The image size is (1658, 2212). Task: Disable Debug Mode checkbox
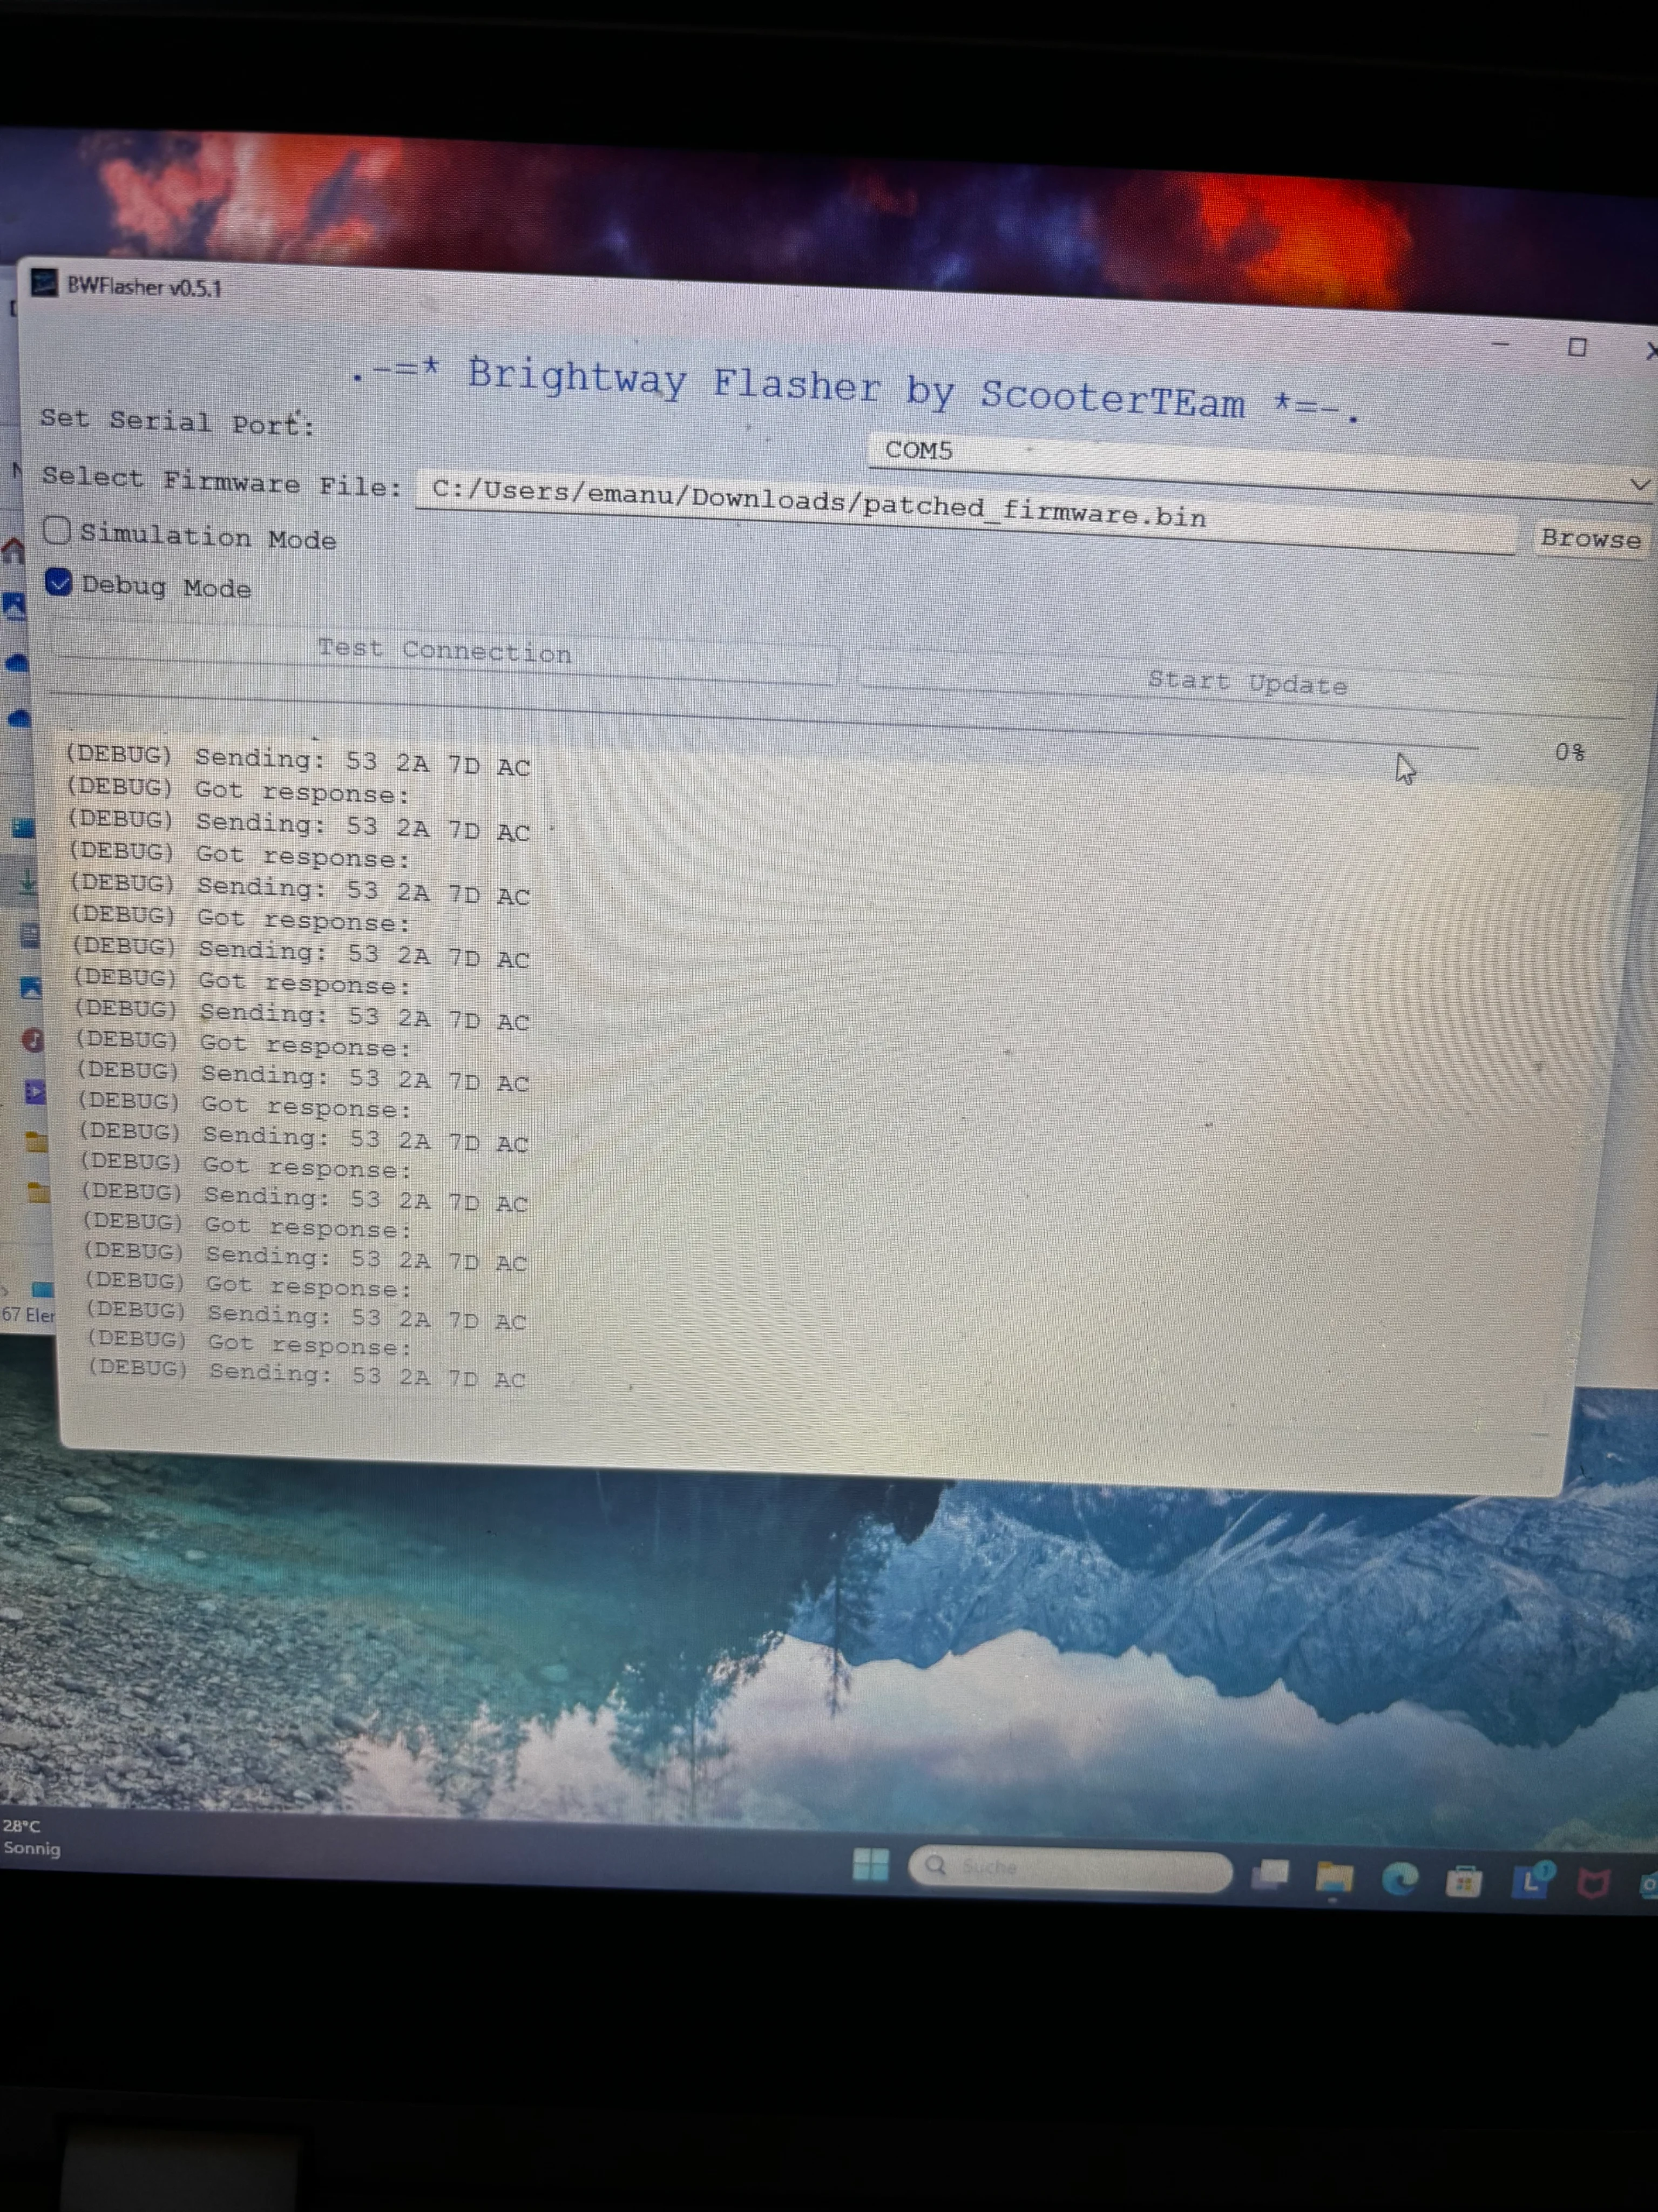pyautogui.click(x=59, y=583)
